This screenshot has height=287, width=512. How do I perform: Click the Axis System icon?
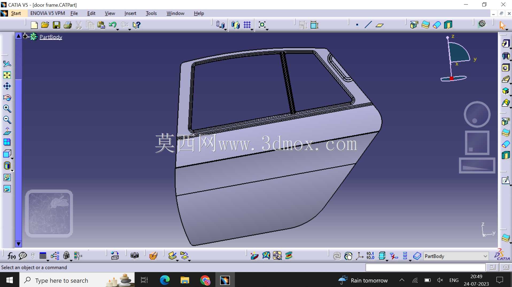[360, 256]
